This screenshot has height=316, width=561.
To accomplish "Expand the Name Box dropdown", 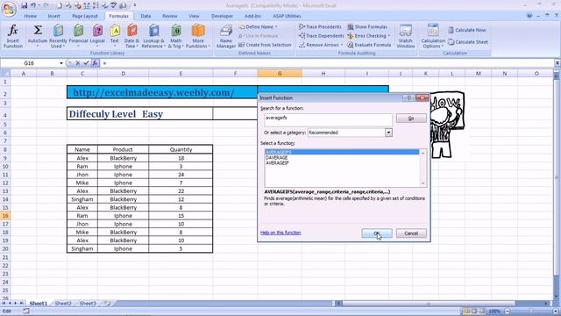I will [x=61, y=63].
